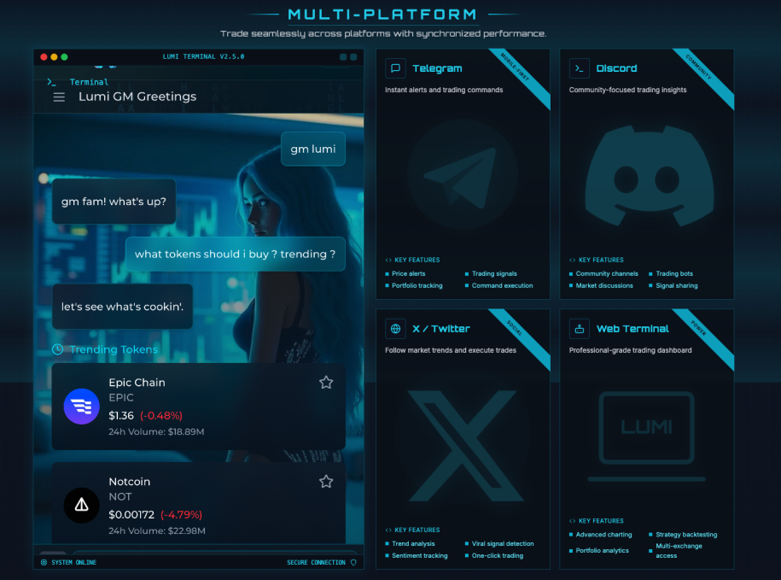
Task: Open the Epic Chain token name
Action: click(x=137, y=383)
